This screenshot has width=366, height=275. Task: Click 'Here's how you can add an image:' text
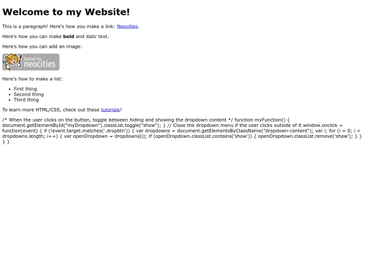42,47
